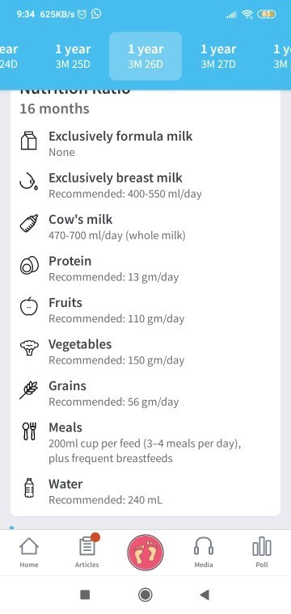Tap the water bottle icon

pos(29,488)
